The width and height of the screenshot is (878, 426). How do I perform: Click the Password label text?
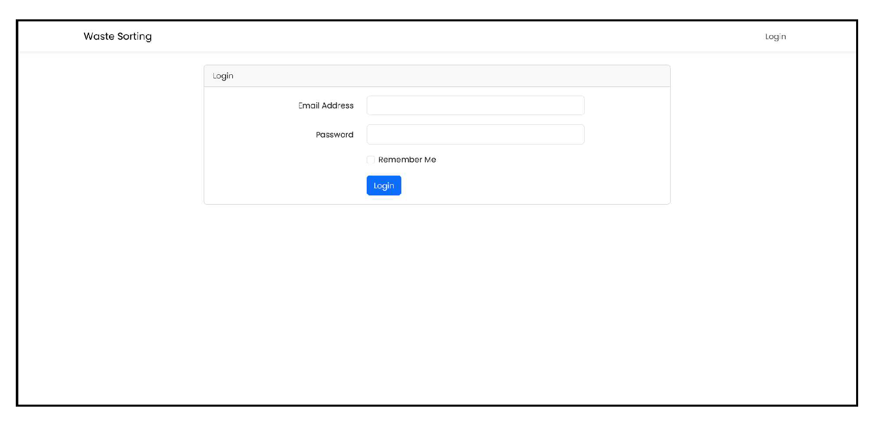point(334,135)
